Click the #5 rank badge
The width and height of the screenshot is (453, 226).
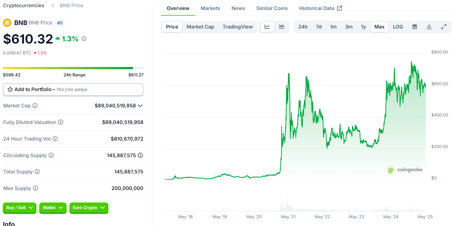[60, 23]
